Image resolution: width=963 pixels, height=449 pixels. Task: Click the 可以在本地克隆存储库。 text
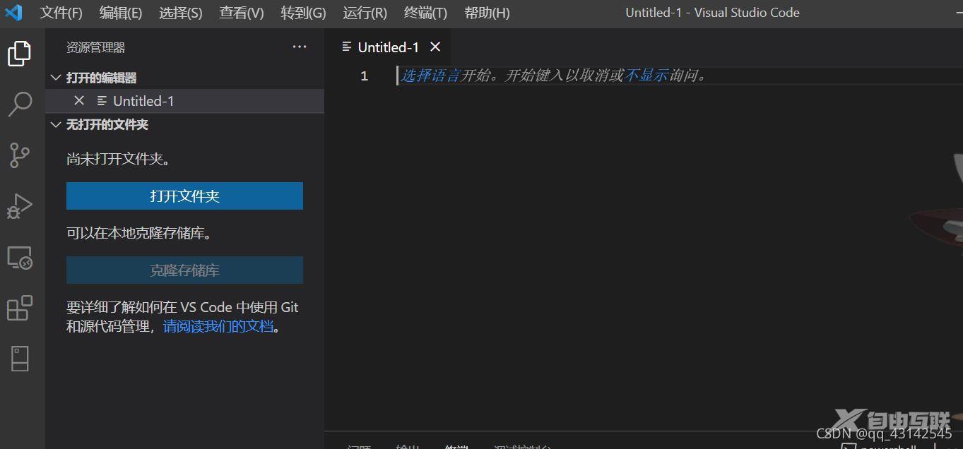coord(140,233)
